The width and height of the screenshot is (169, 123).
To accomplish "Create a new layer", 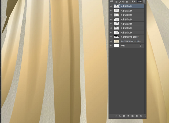I will point(137,116).
